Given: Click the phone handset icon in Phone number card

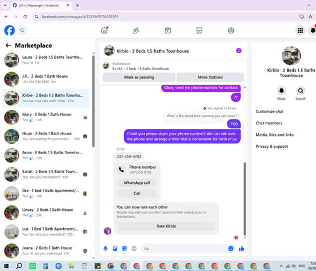Looking at the screenshot, I should click(121, 169).
